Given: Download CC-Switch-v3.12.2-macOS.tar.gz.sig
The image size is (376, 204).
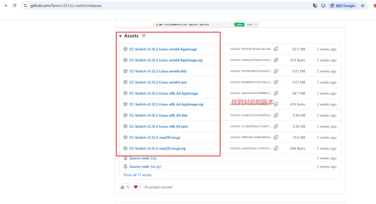Looking at the screenshot, I should (x=157, y=148).
